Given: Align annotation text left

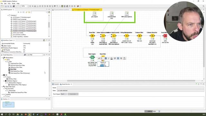Looking at the screenshot, I should pos(115,58).
